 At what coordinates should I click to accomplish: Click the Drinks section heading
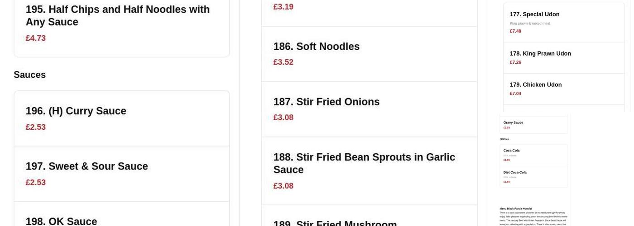click(504, 139)
